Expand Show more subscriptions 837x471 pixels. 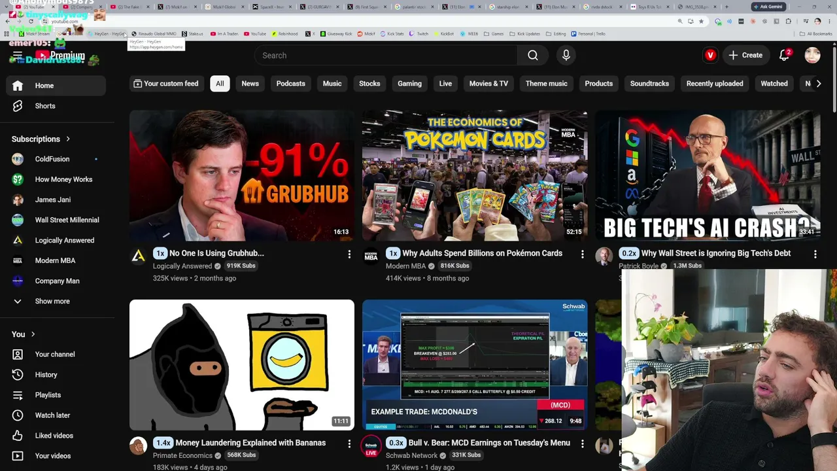point(53,302)
